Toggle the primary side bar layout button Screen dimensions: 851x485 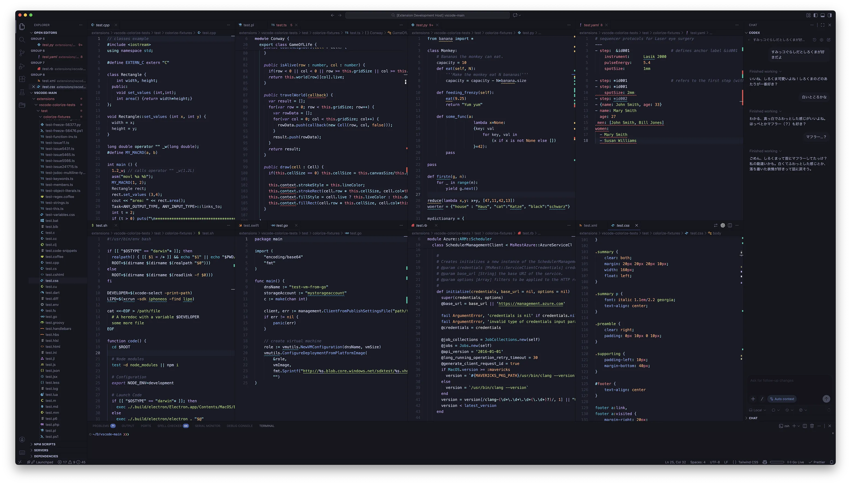pyautogui.click(x=815, y=15)
